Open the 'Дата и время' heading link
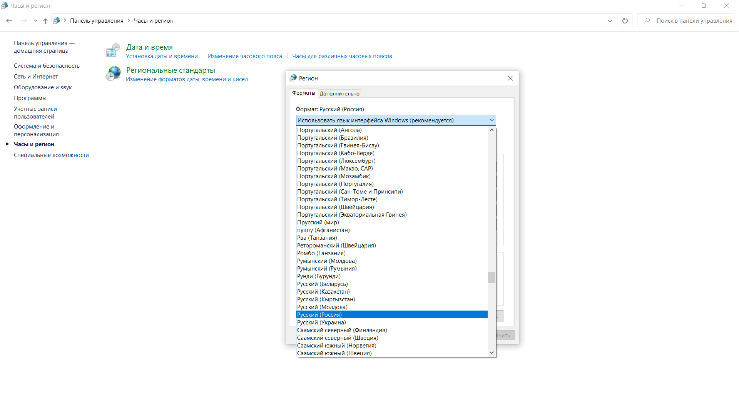This screenshot has width=739, height=396. [x=149, y=47]
